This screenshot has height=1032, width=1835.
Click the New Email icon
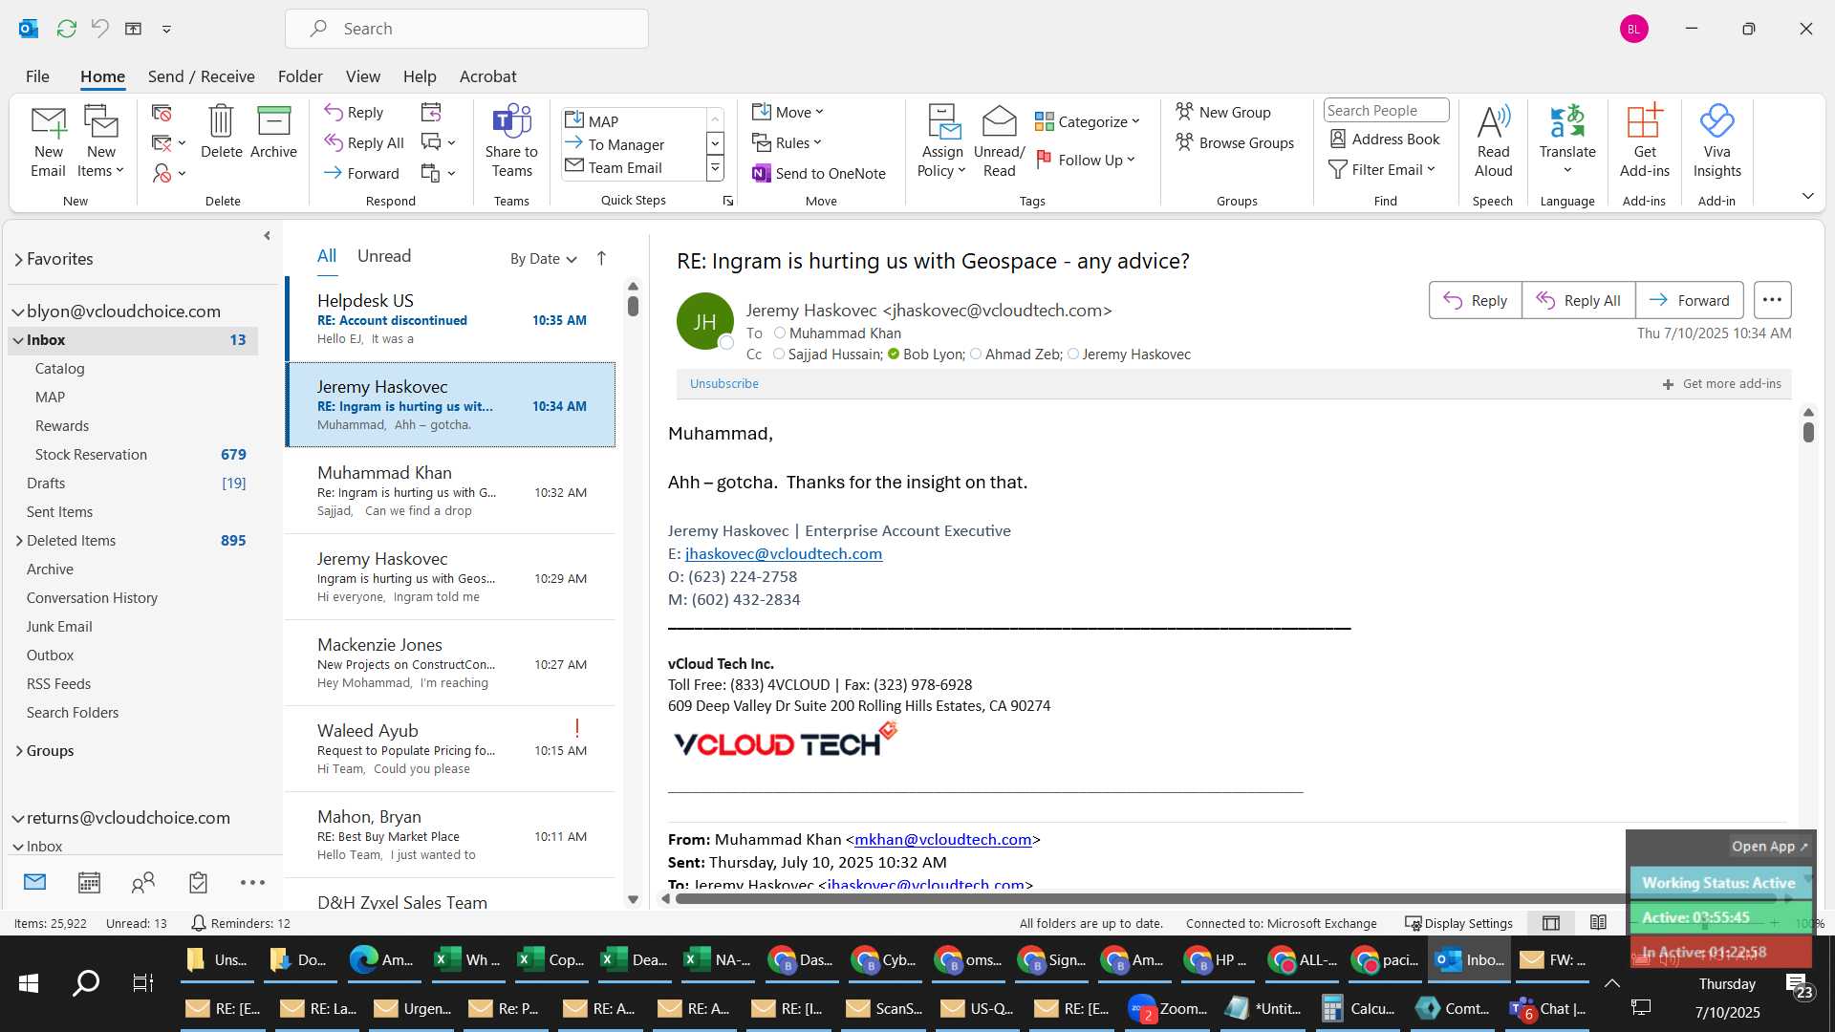click(48, 141)
